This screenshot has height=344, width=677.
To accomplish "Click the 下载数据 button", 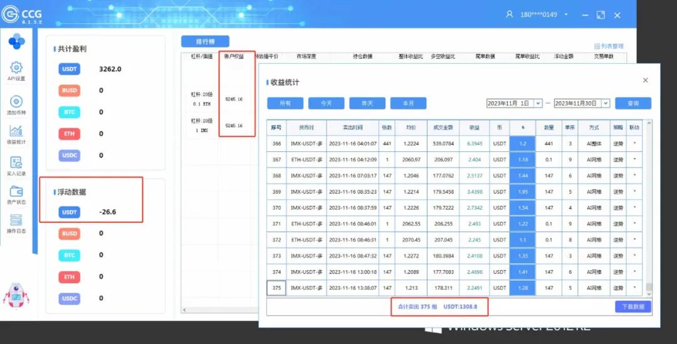I will [633, 306].
